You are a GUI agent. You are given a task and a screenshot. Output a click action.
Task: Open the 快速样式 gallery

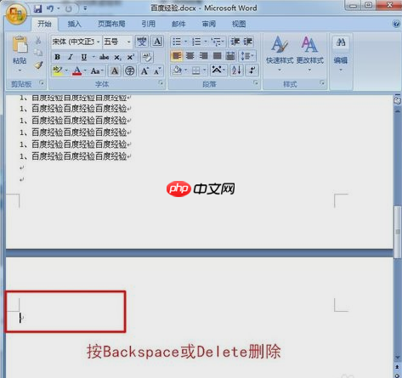point(280,54)
